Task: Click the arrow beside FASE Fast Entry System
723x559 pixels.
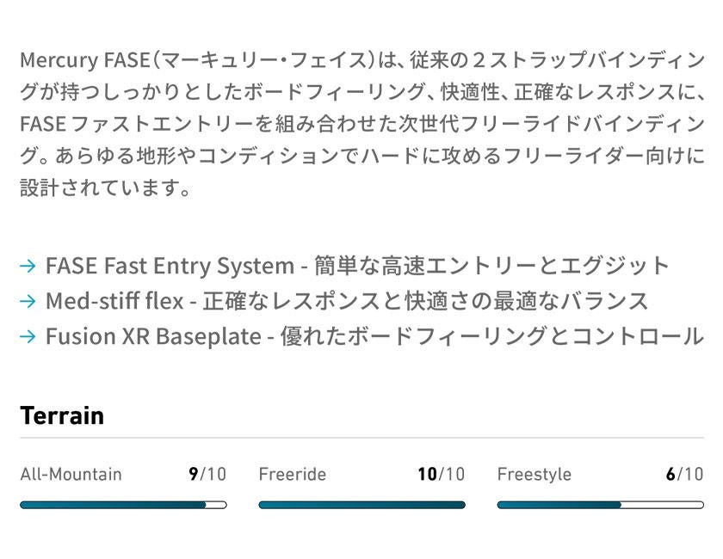Action: tap(28, 266)
